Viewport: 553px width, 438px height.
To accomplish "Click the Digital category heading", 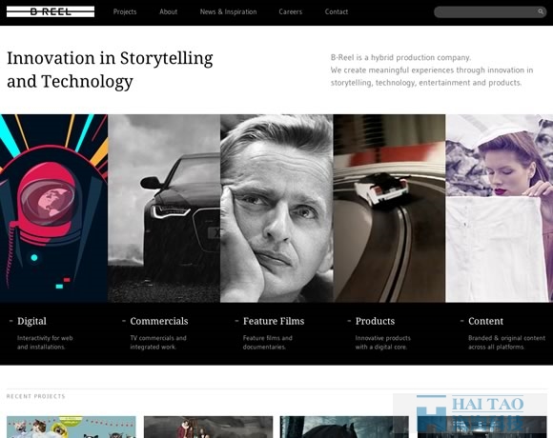I will (x=31, y=321).
